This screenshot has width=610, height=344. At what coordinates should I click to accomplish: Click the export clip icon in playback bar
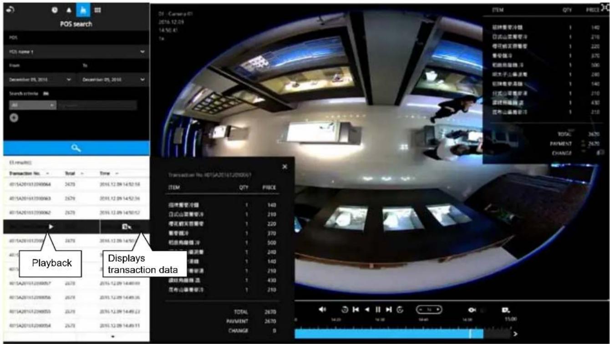(x=505, y=309)
